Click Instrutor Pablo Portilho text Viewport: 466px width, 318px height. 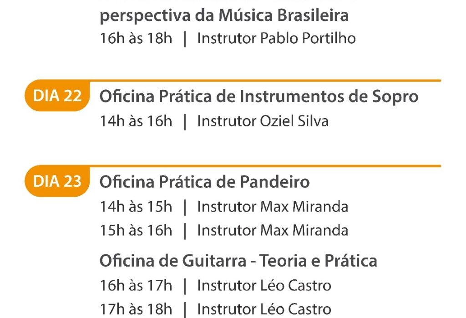coord(276,39)
